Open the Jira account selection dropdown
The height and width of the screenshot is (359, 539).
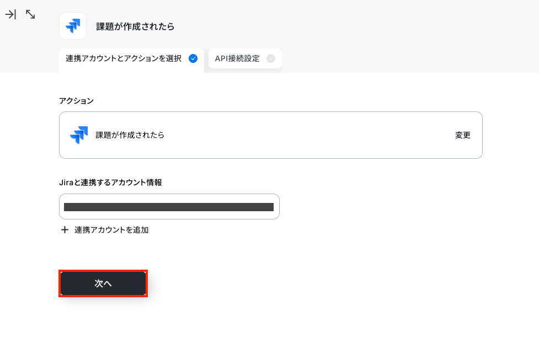169,206
